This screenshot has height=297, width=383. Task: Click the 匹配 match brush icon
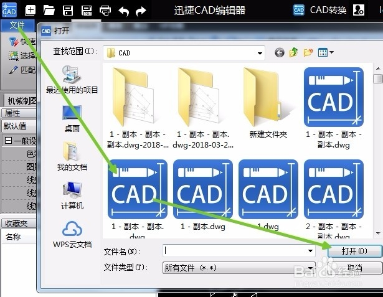pos(13,70)
